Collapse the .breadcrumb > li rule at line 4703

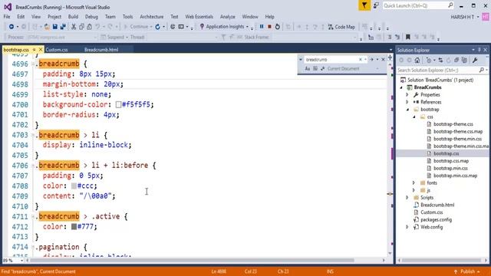click(x=33, y=135)
